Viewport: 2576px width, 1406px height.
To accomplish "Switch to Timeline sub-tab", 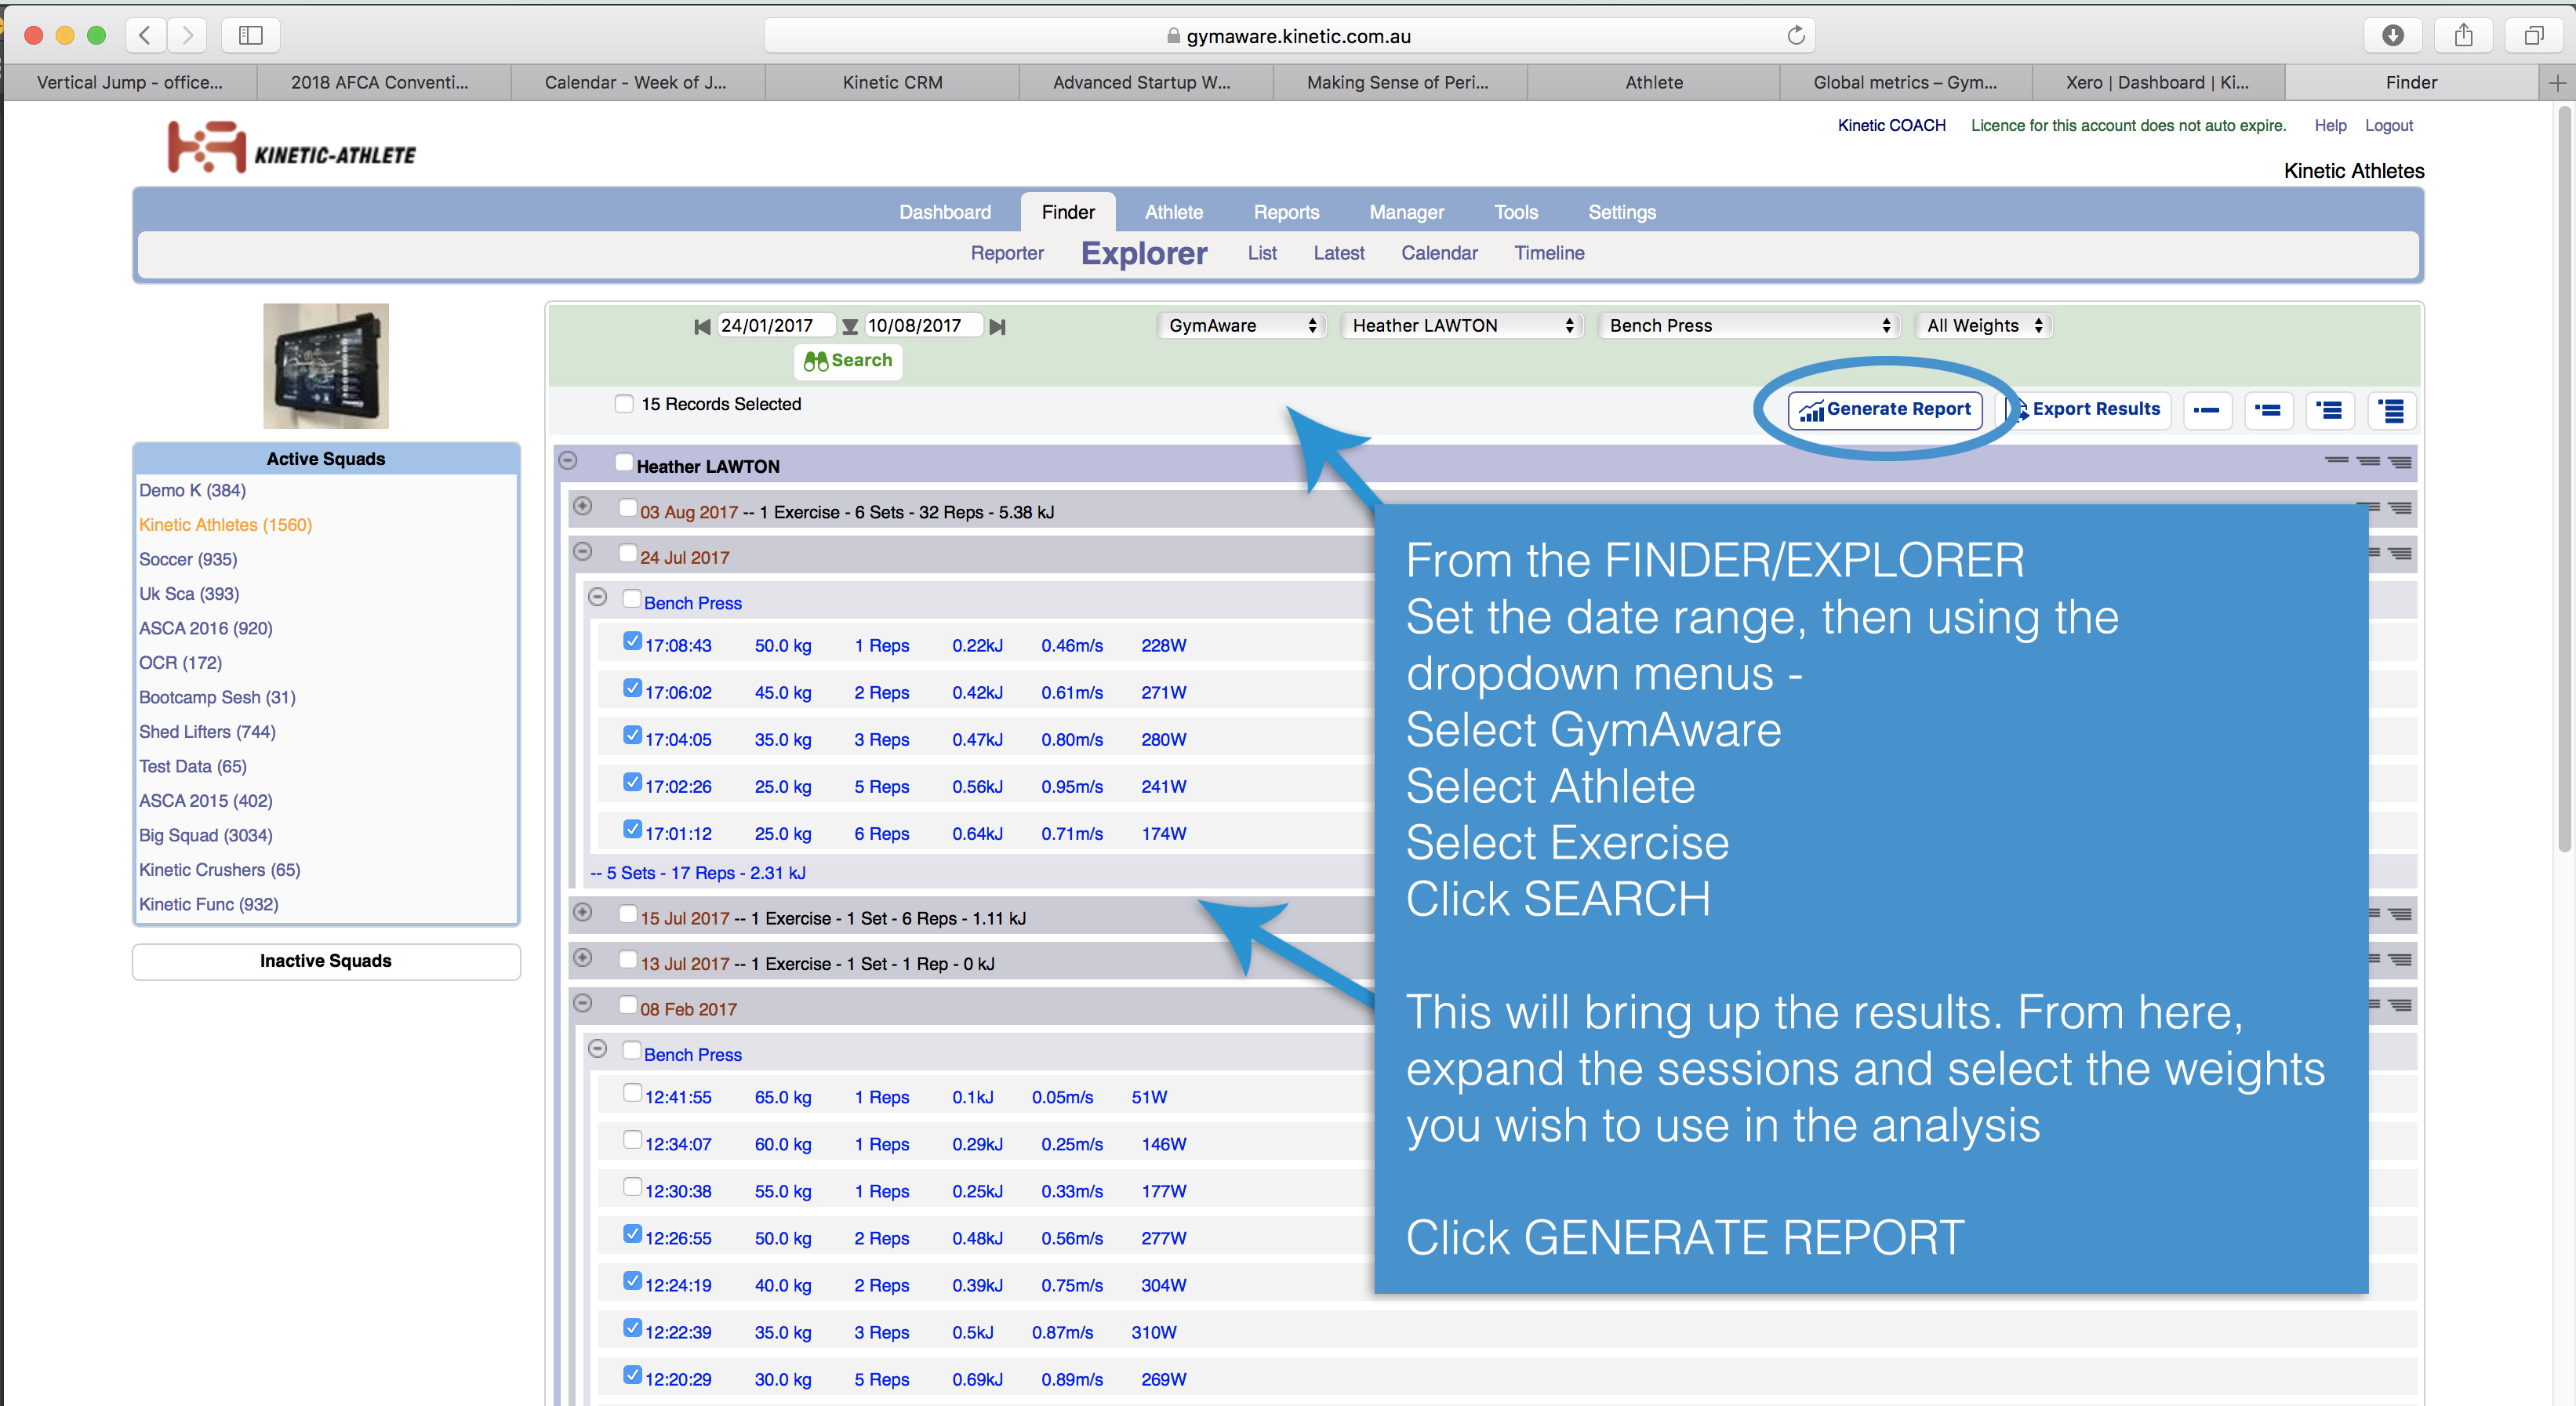I will (1549, 253).
